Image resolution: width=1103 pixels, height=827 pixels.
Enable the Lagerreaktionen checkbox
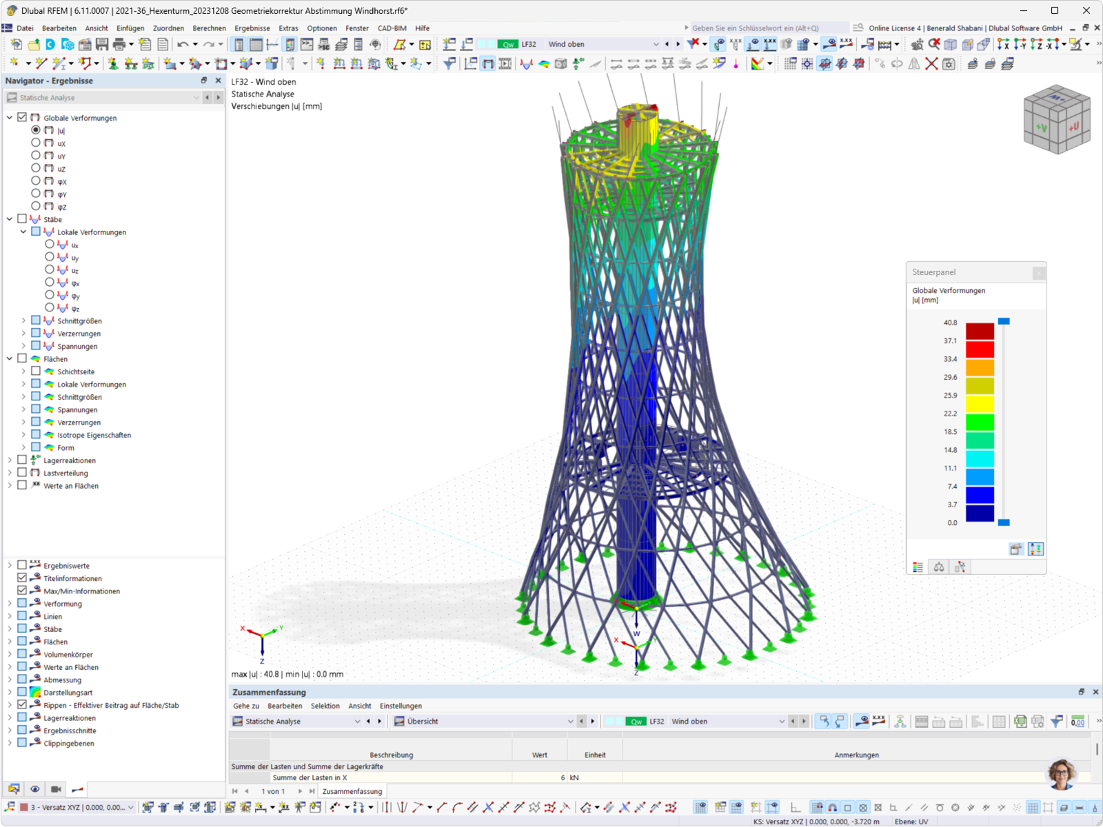[22, 460]
